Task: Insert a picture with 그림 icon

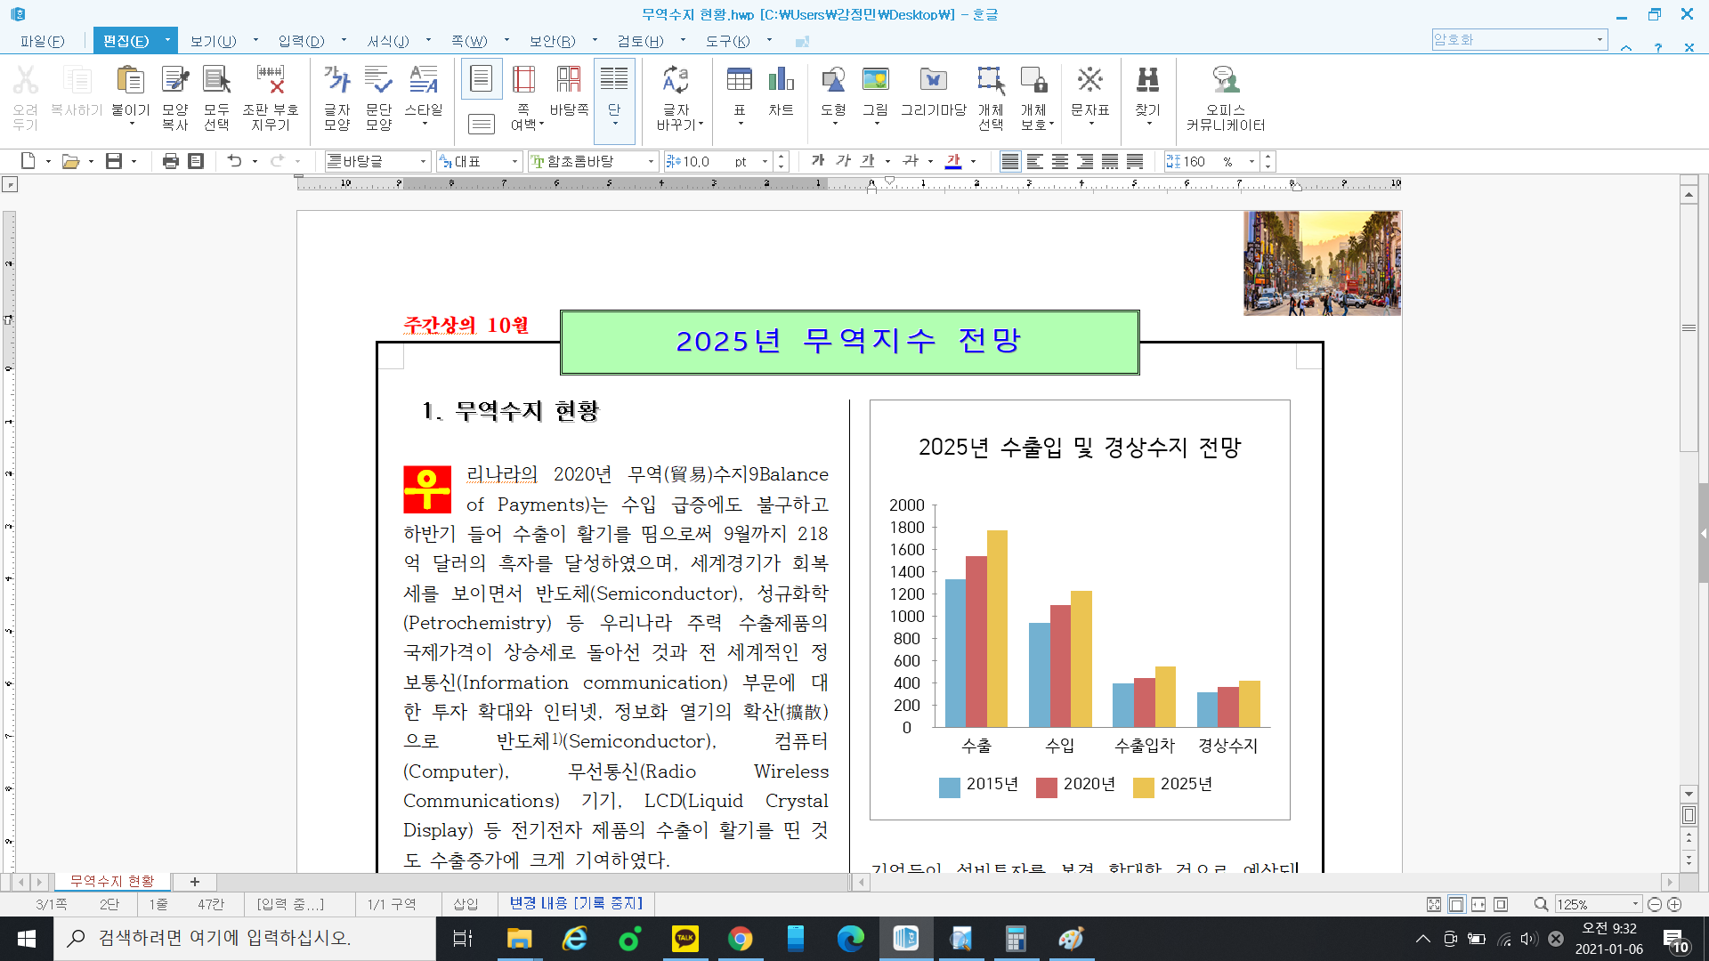Action: tap(876, 80)
